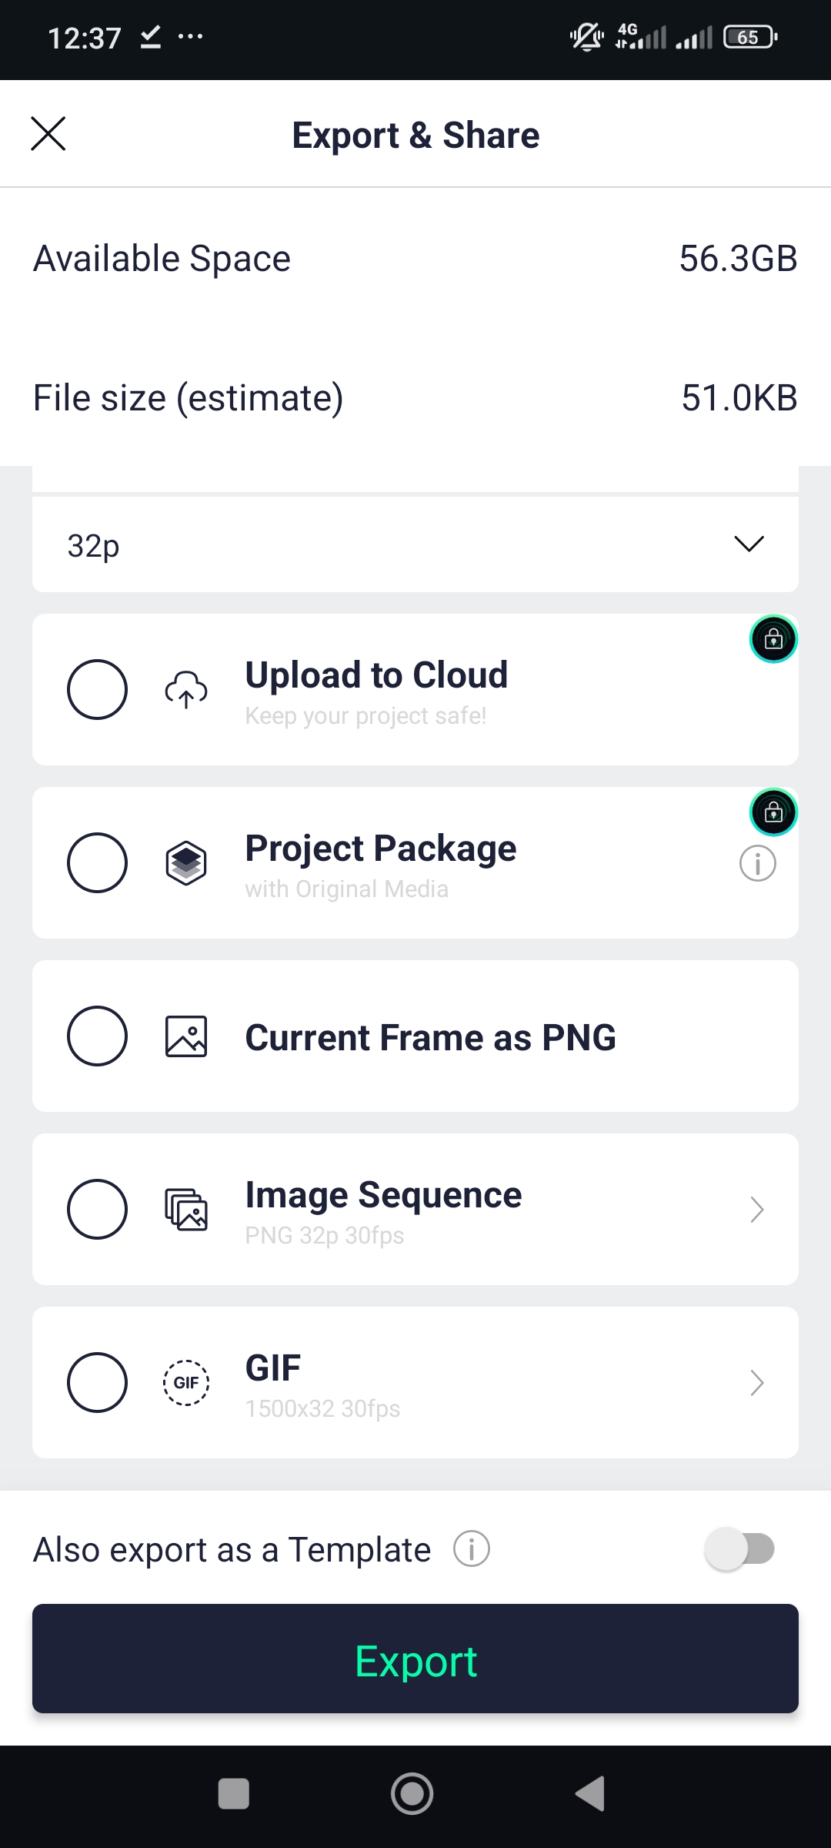Expand Image Sequence settings chevron

[x=757, y=1210]
